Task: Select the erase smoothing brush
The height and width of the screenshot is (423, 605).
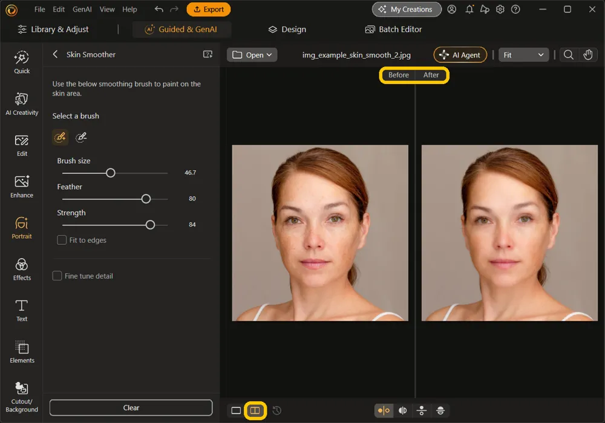Action: (81, 137)
